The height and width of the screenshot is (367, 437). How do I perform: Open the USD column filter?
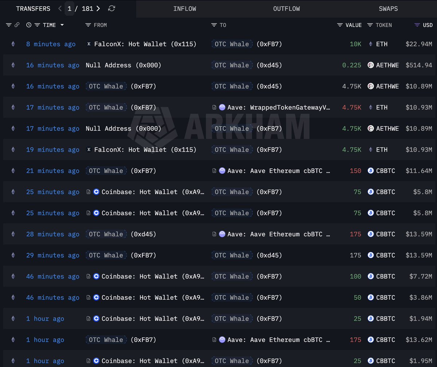pos(417,25)
